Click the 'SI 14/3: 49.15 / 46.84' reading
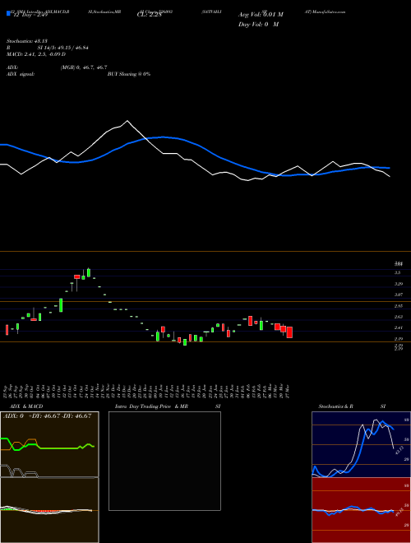 [63, 48]
